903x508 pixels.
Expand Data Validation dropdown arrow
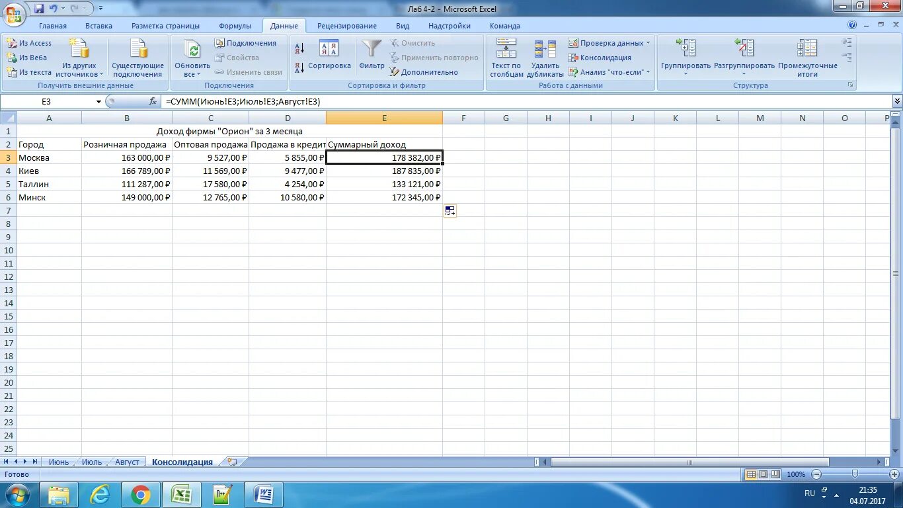click(648, 43)
